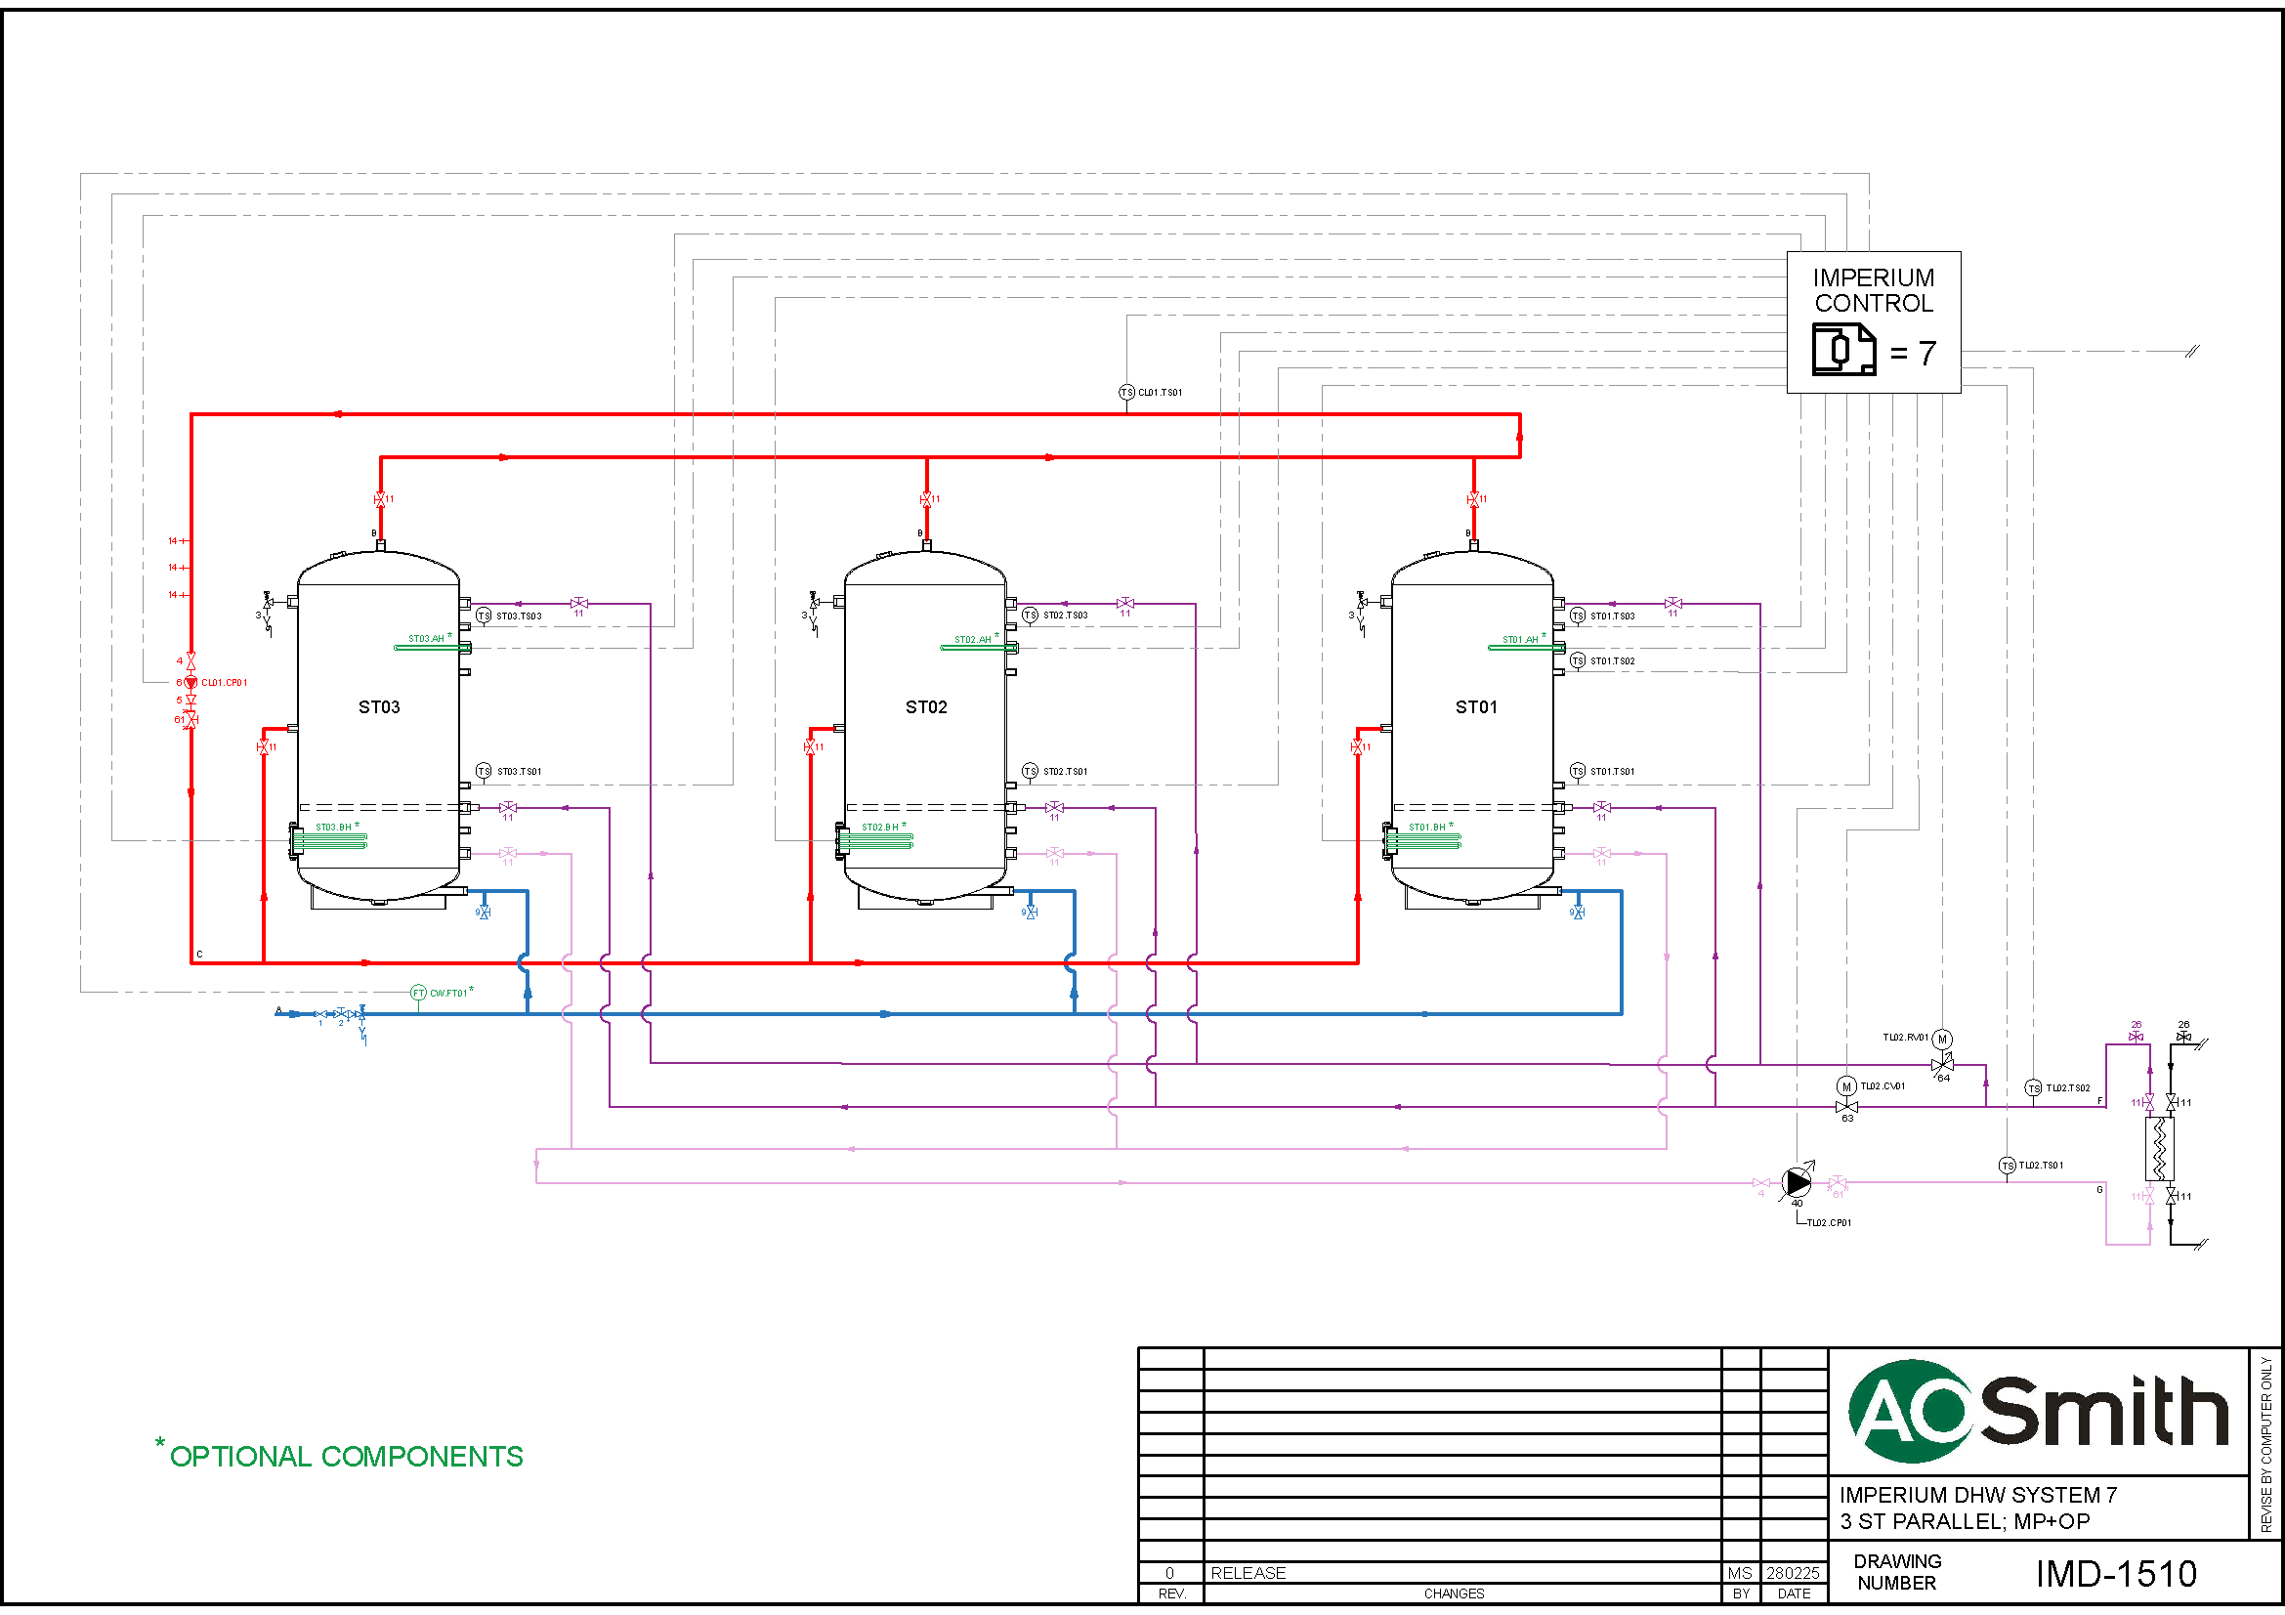
Task: Click the Imperium Control document icon
Action: (x=1842, y=351)
